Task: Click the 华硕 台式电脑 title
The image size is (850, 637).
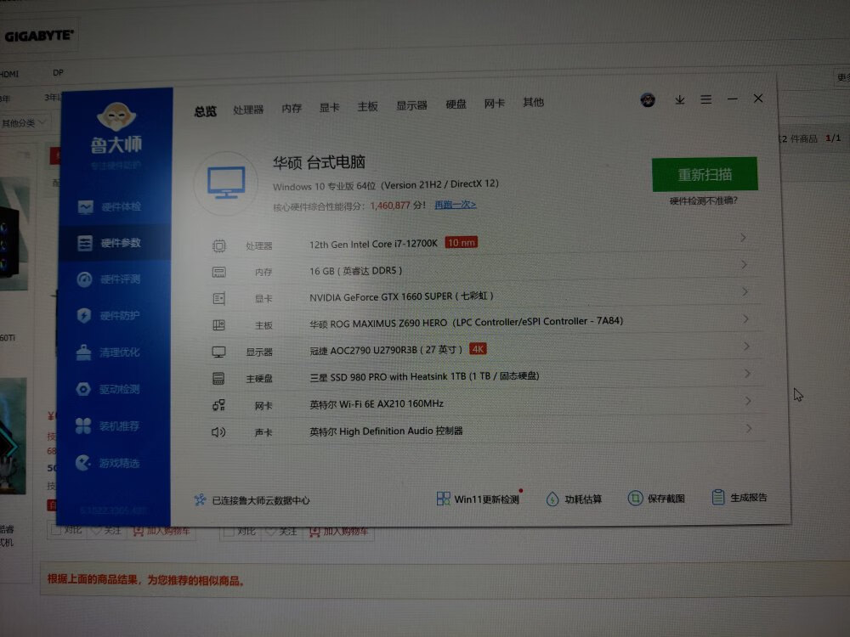Action: click(x=319, y=162)
